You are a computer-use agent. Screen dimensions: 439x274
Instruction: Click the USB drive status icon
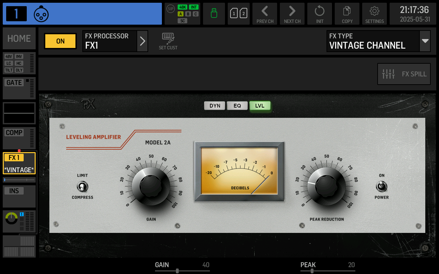click(x=214, y=14)
